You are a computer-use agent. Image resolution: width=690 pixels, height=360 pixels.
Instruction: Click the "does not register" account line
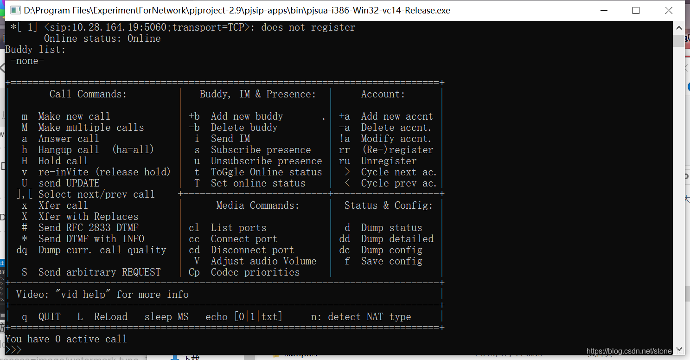point(183,27)
